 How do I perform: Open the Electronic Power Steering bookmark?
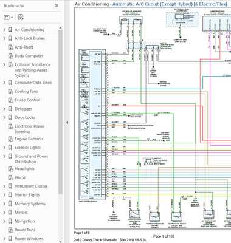pyautogui.click(x=30, y=129)
